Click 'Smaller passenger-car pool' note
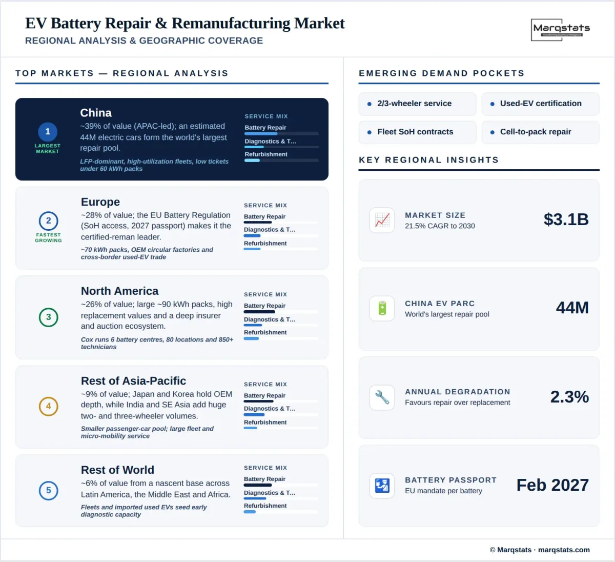 coord(147,432)
